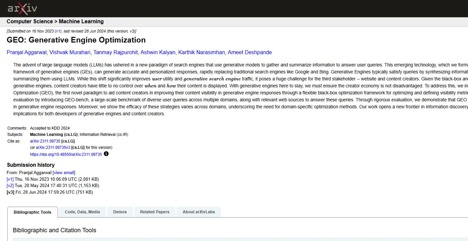This screenshot has width=468, height=241.
Task: Switch to the Demos tab
Action: [120, 212]
